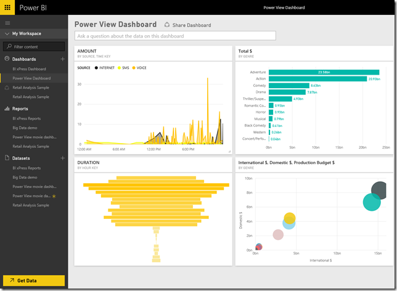Open the first Retail Analysis Sample dashboard
Viewport: 397px width, 291px height.
coord(31,88)
